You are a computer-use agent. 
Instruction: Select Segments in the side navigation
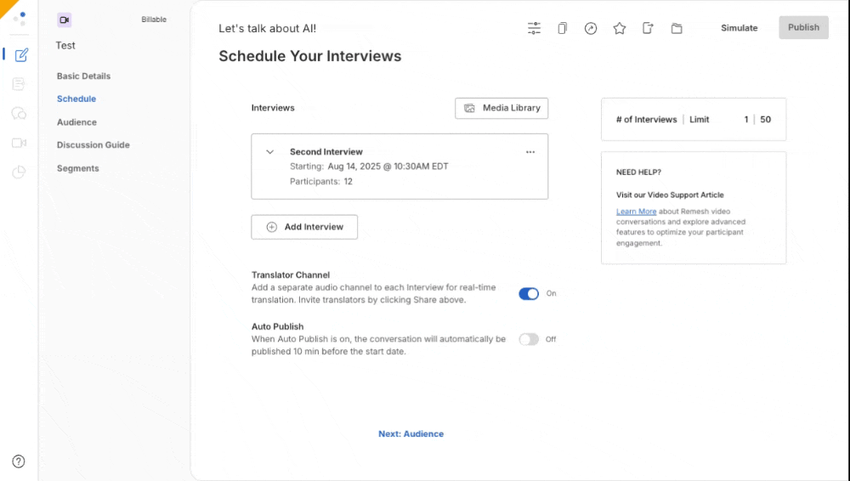click(x=77, y=168)
